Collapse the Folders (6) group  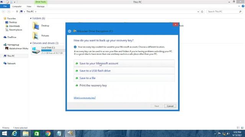pyautogui.click(x=31, y=18)
